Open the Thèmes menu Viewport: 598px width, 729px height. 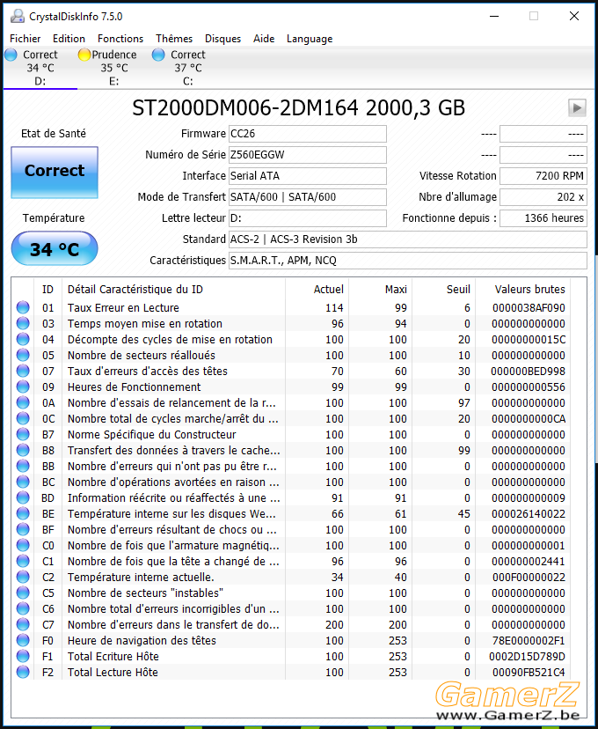[174, 39]
